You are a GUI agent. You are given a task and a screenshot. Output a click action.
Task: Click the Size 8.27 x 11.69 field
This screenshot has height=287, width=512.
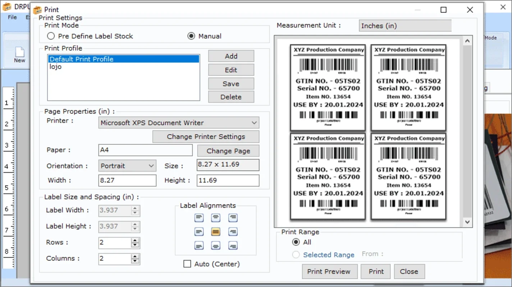click(228, 165)
